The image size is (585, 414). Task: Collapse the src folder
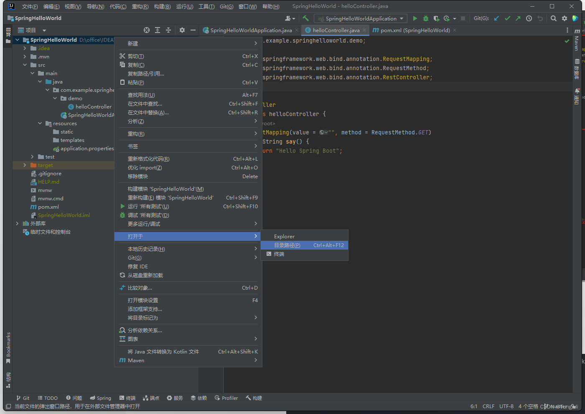[25, 65]
